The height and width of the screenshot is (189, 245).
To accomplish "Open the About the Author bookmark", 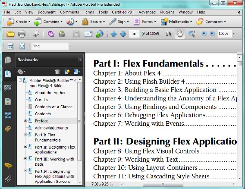I will point(50,93).
